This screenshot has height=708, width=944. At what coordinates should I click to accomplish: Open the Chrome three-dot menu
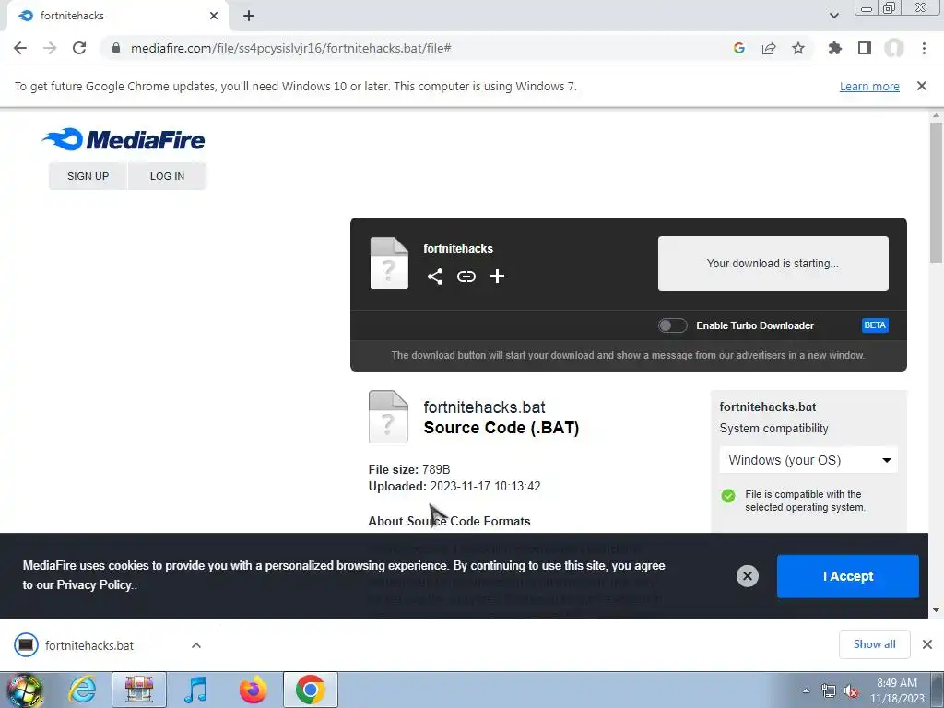click(924, 48)
